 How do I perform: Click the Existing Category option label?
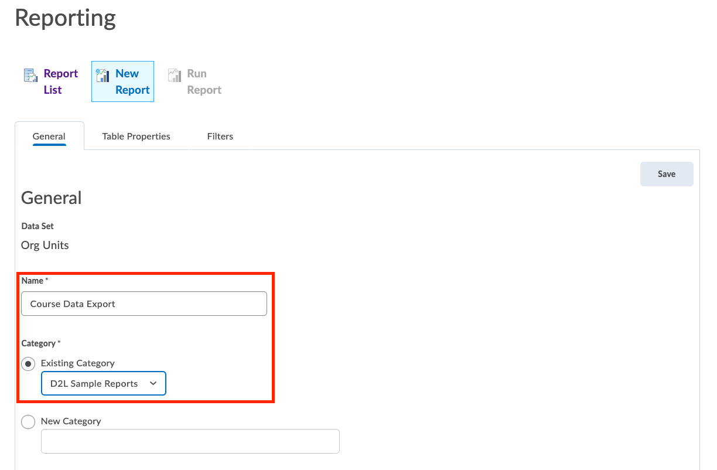point(78,363)
